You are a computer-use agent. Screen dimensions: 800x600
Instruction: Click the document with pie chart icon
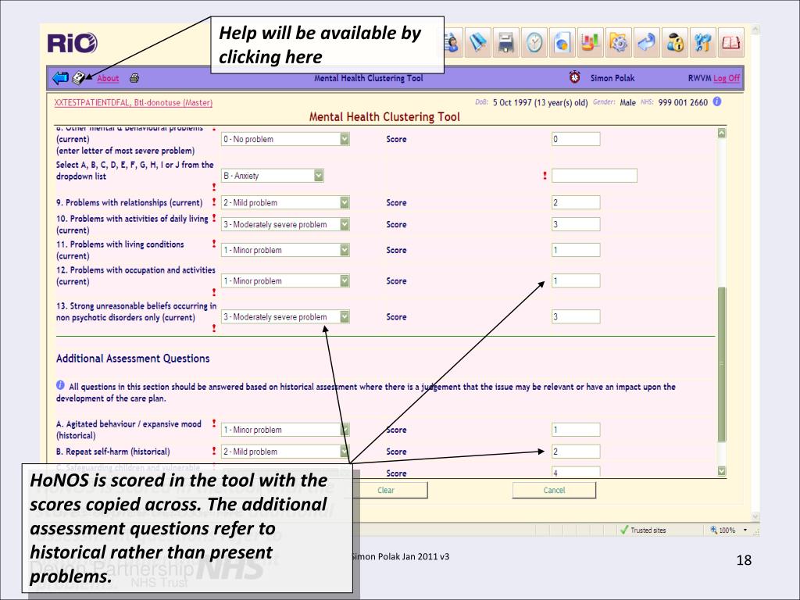(x=562, y=42)
